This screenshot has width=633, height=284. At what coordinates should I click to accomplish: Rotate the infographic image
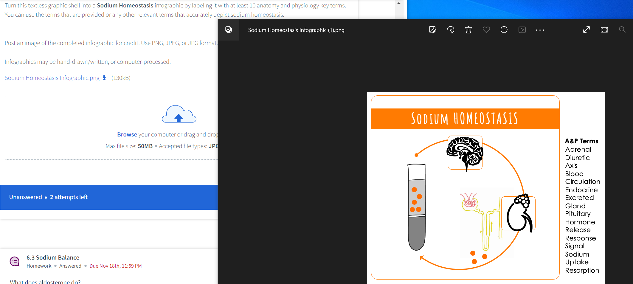click(450, 30)
